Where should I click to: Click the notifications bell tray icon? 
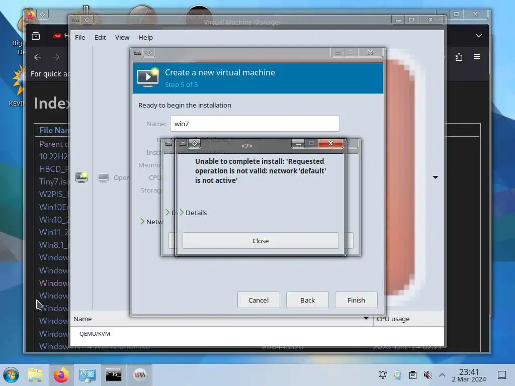click(x=383, y=374)
